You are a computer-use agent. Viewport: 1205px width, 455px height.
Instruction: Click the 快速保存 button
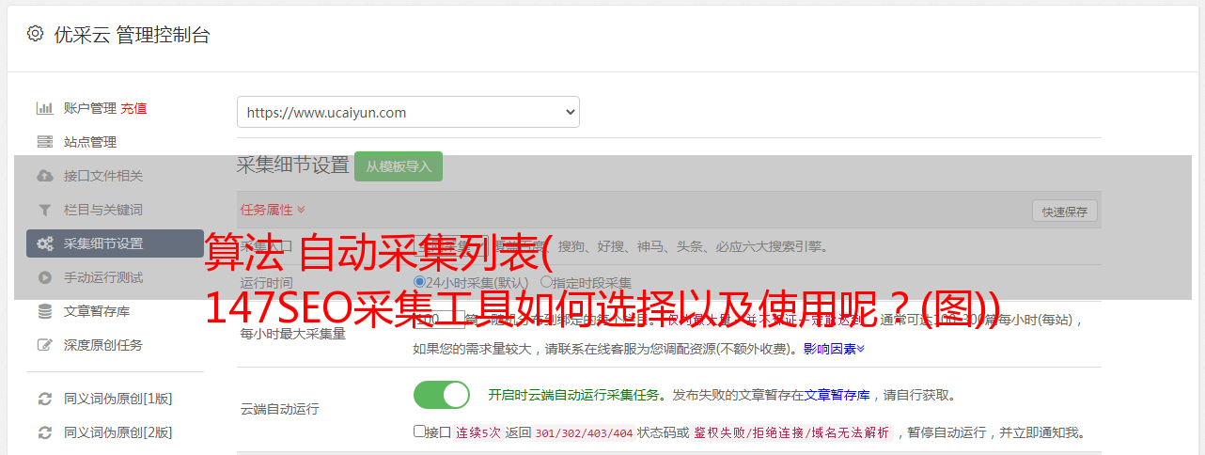coord(1064,212)
